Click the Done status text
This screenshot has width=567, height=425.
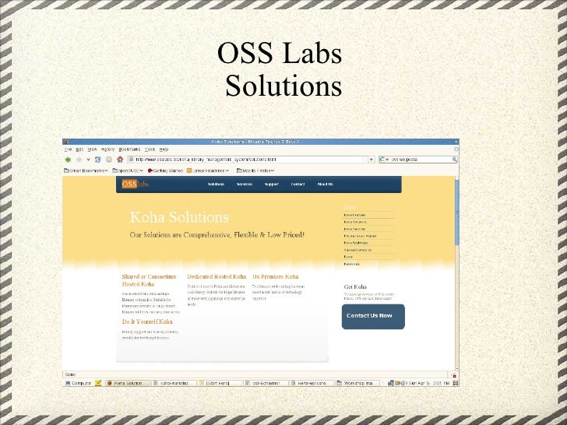point(70,374)
